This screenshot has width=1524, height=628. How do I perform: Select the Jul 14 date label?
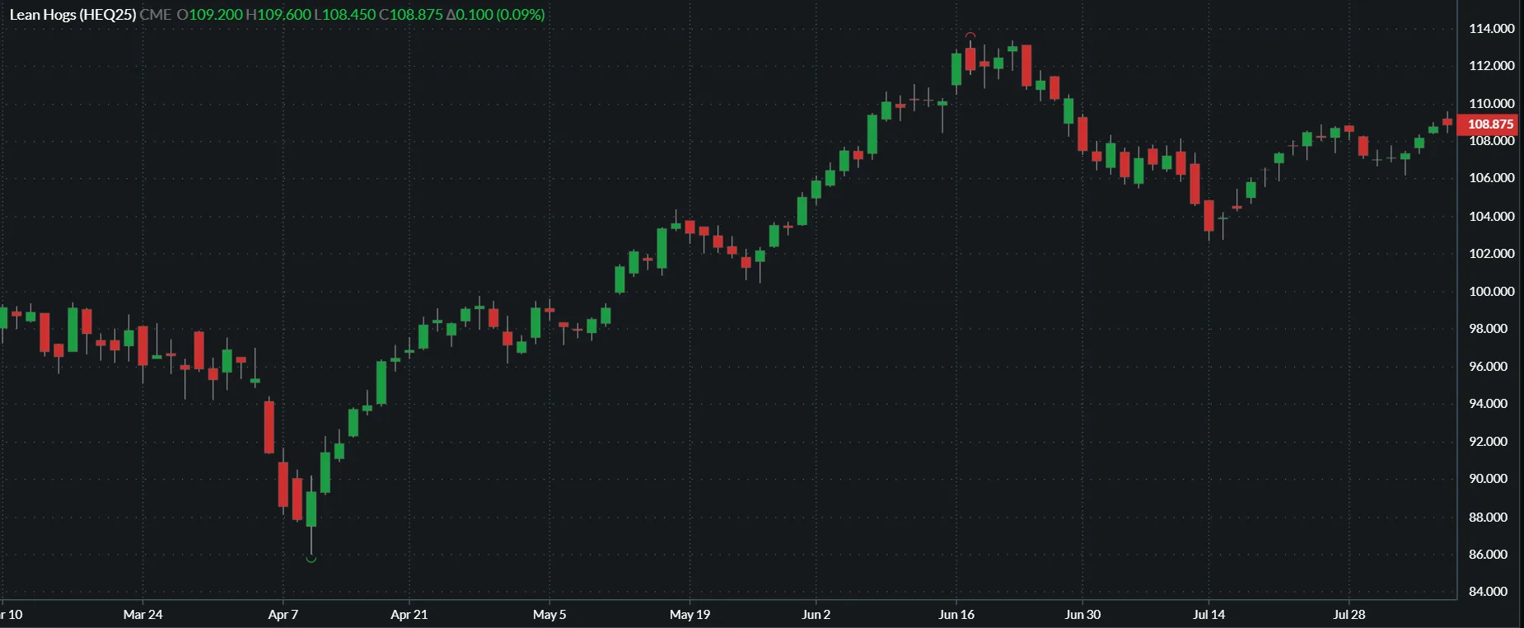(1208, 614)
